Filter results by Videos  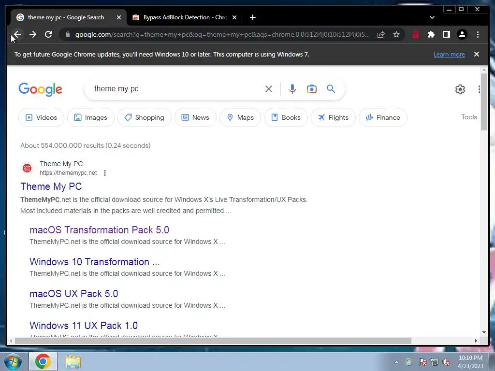[x=42, y=117]
